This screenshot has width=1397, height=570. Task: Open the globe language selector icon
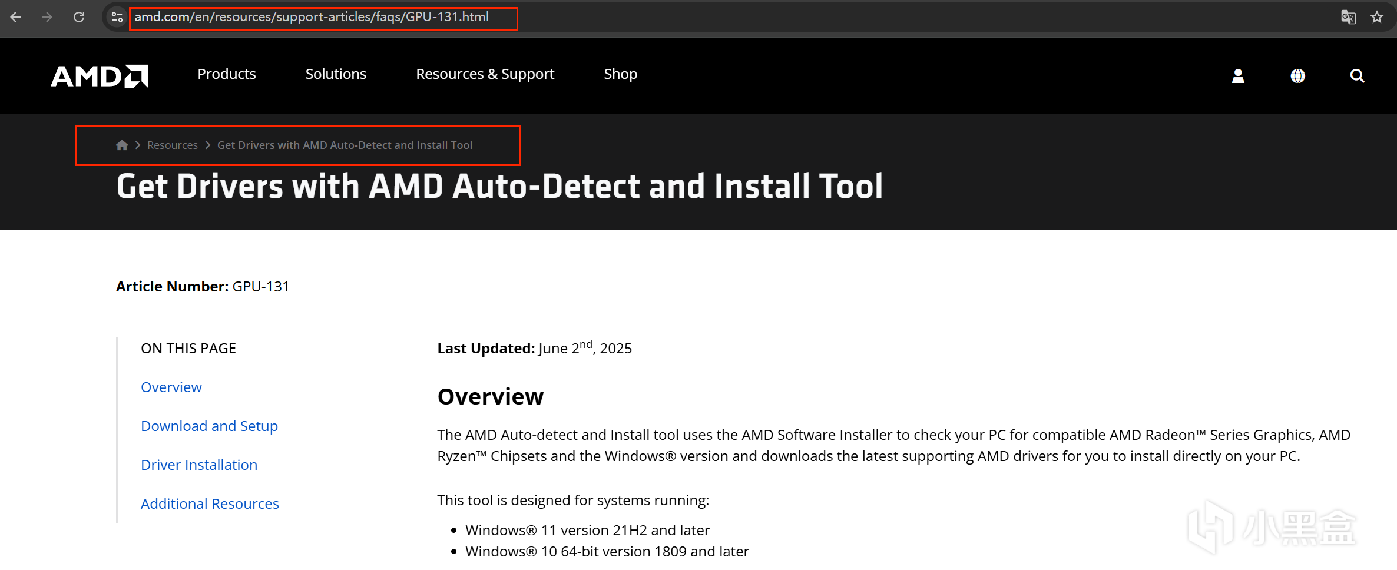(1298, 76)
